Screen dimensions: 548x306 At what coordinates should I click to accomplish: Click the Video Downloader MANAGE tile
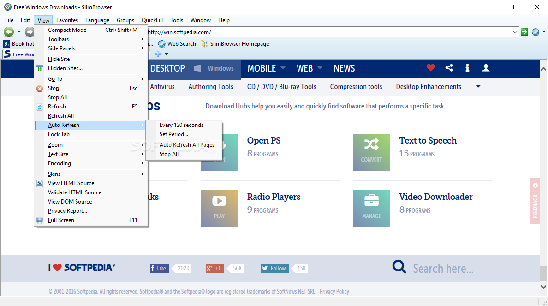(x=371, y=209)
